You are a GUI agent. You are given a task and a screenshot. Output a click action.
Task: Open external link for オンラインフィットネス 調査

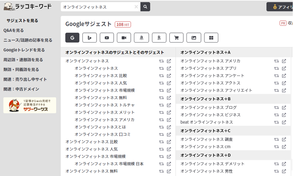click(284, 139)
